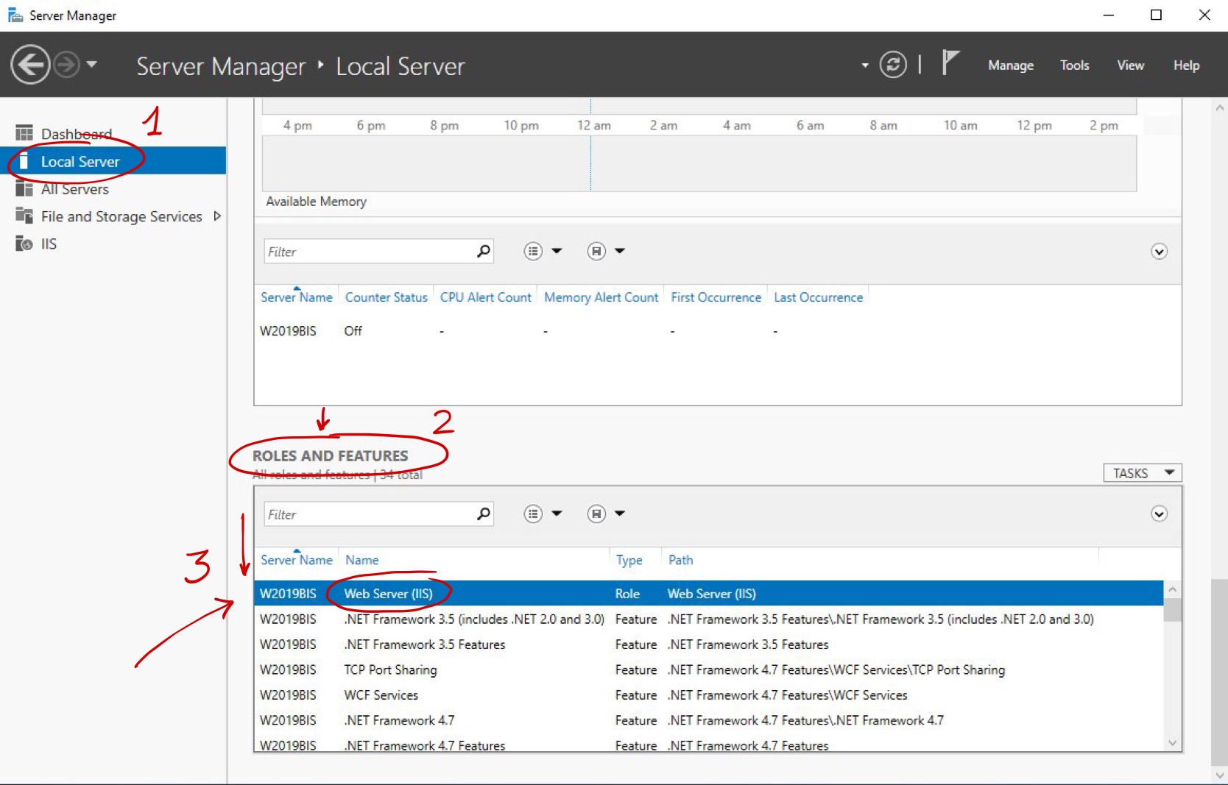Select the WCF Services row
The width and height of the screenshot is (1228, 785).
pyautogui.click(x=709, y=695)
